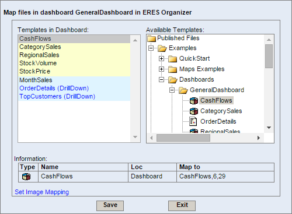The height and width of the screenshot is (214, 292).
Task: Collapse the Examples tree node
Action: pyautogui.click(x=151, y=48)
